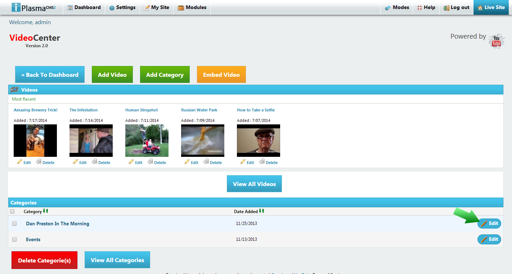Viewport: 512px width, 274px height.
Task: Check the Events category checkbox
Action: [x=14, y=239]
